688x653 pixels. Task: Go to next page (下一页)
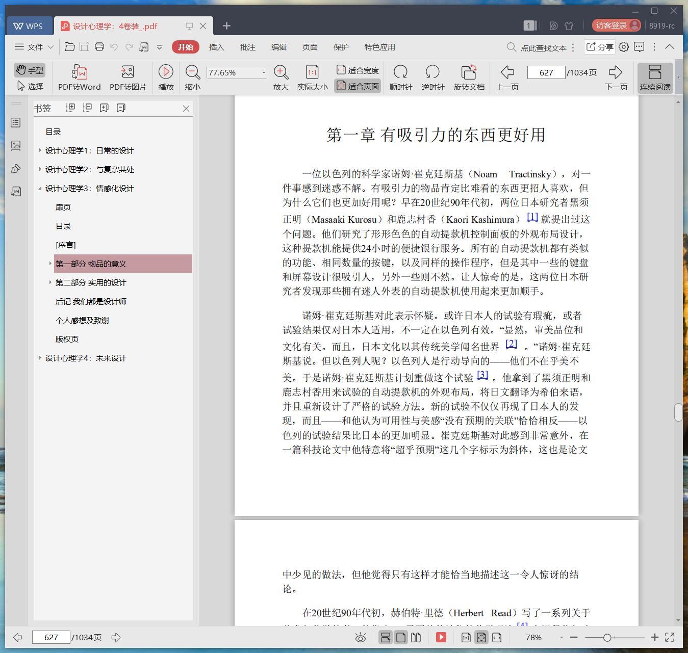coord(616,78)
